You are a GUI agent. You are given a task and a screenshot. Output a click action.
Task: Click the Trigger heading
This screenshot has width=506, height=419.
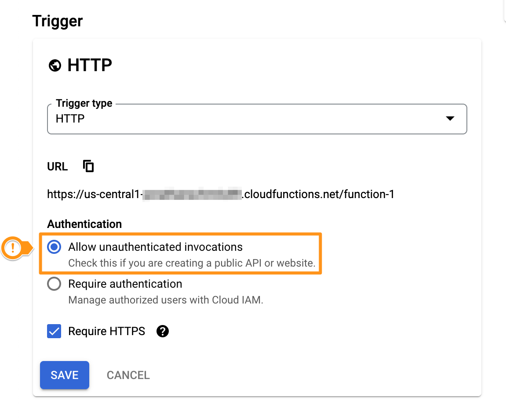[x=57, y=21]
